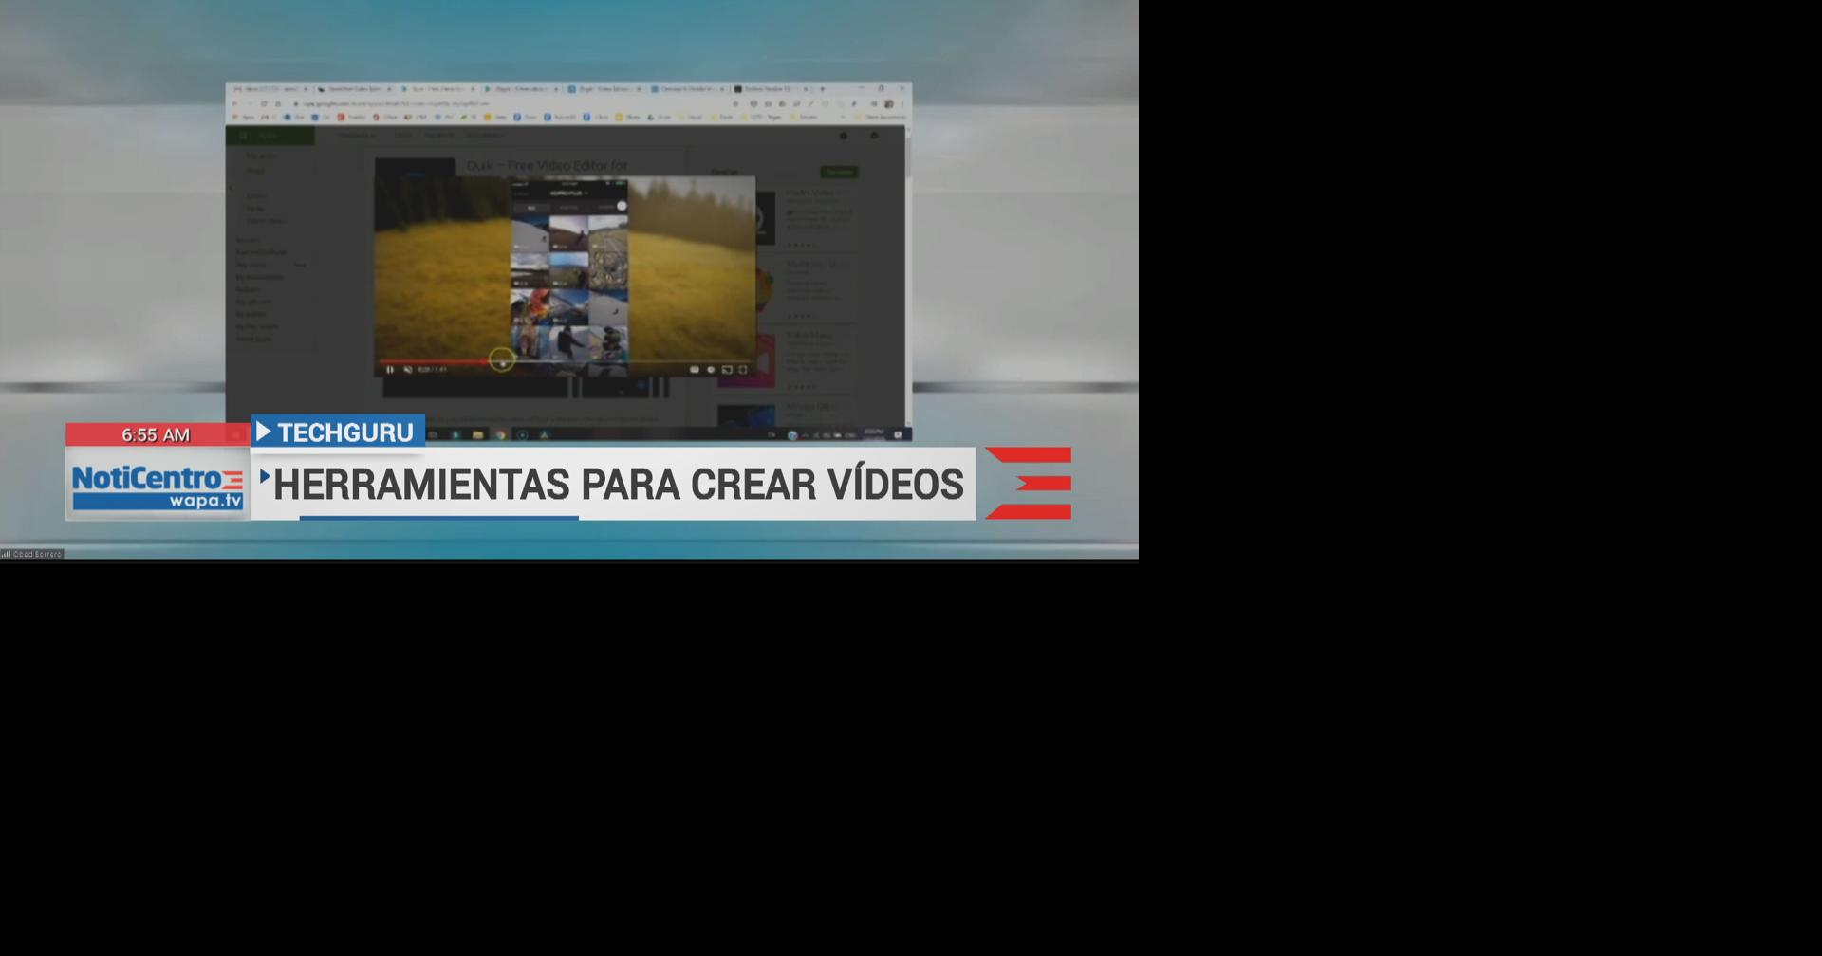1822x956 pixels.
Task: Open the Web Store settings gear
Action: [x=842, y=135]
